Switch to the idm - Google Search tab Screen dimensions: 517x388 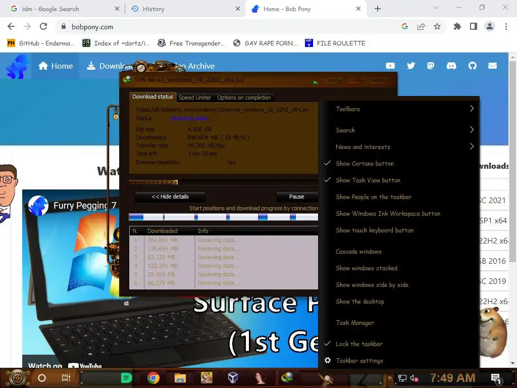(x=63, y=9)
